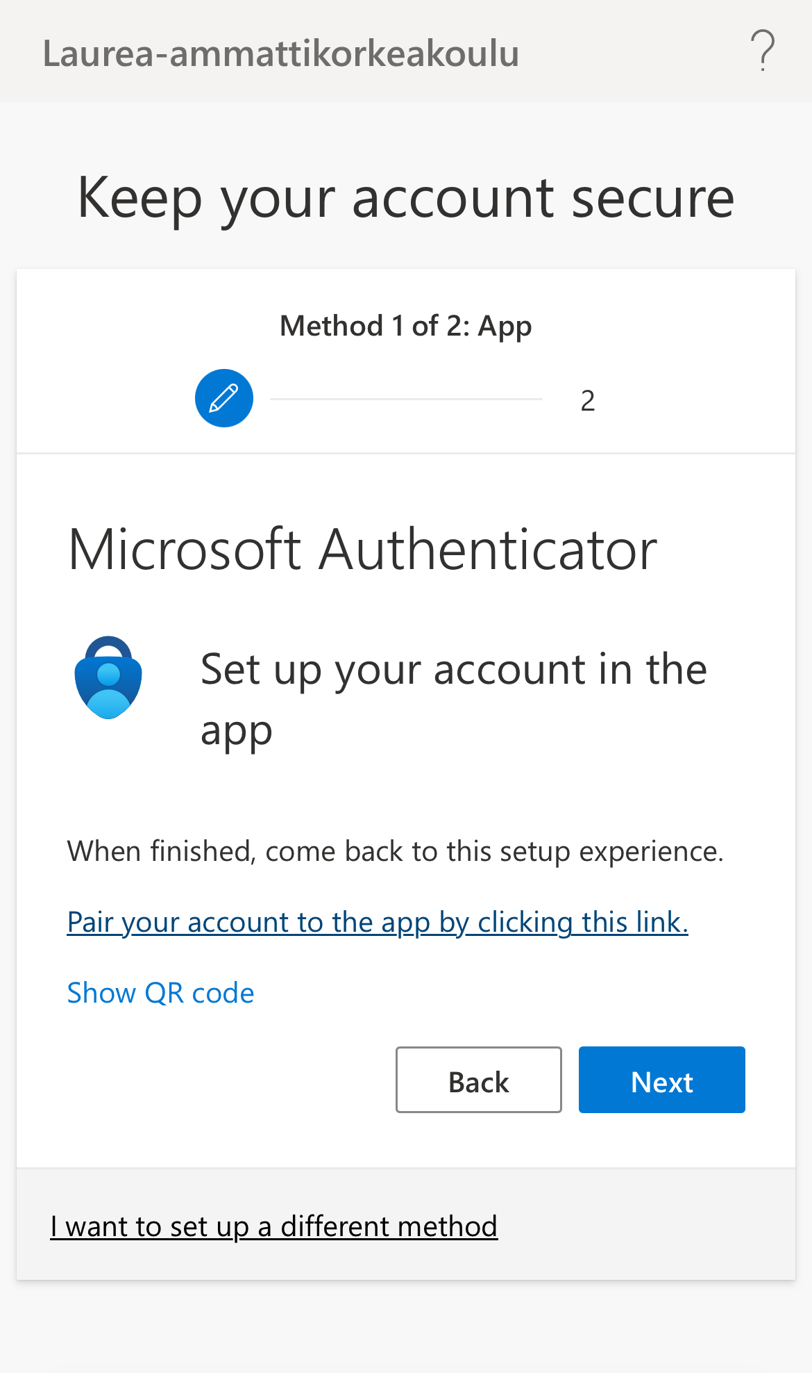Click the help question mark icon
The image size is (812, 1373).
point(762,51)
